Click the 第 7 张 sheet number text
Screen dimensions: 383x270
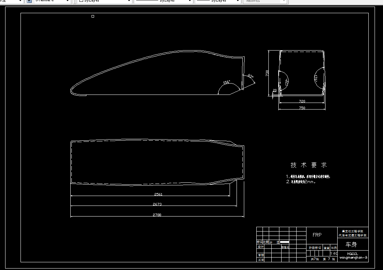(329, 259)
